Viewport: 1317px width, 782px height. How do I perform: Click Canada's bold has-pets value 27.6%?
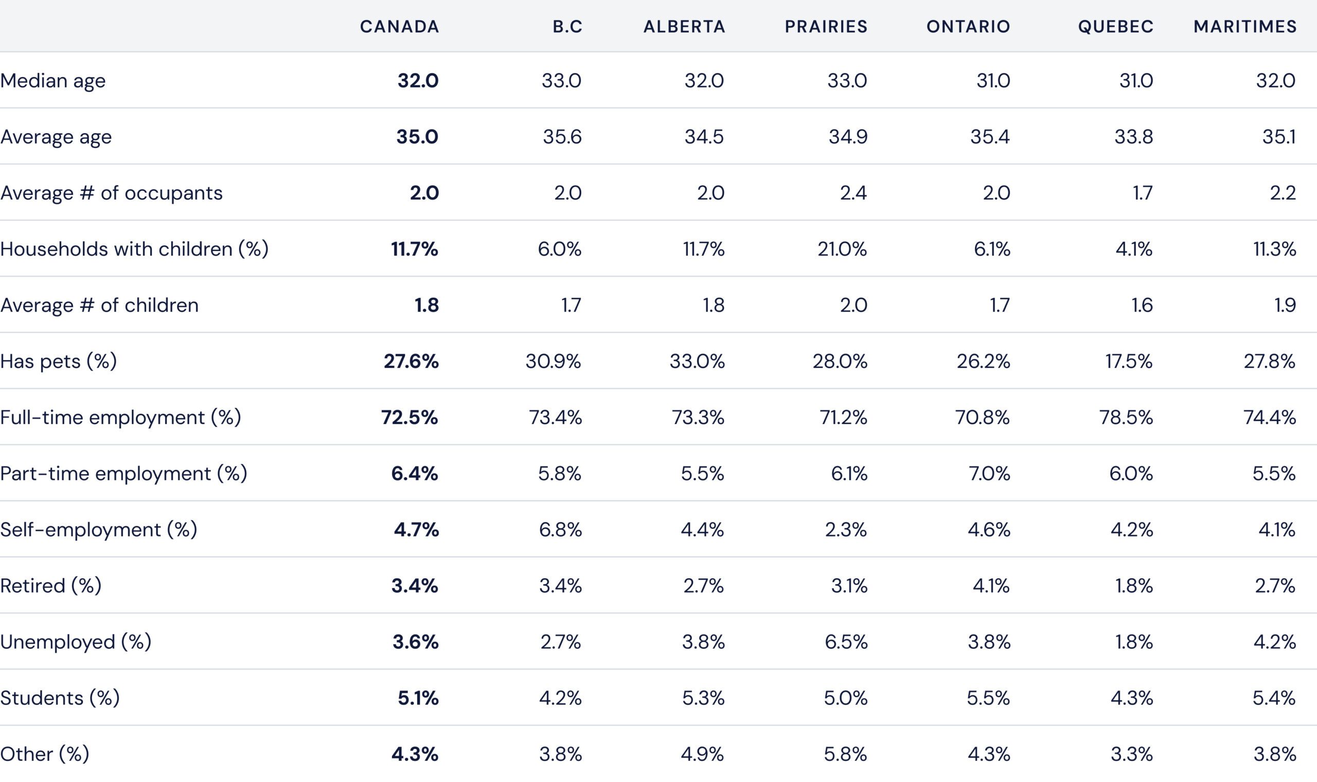411,361
